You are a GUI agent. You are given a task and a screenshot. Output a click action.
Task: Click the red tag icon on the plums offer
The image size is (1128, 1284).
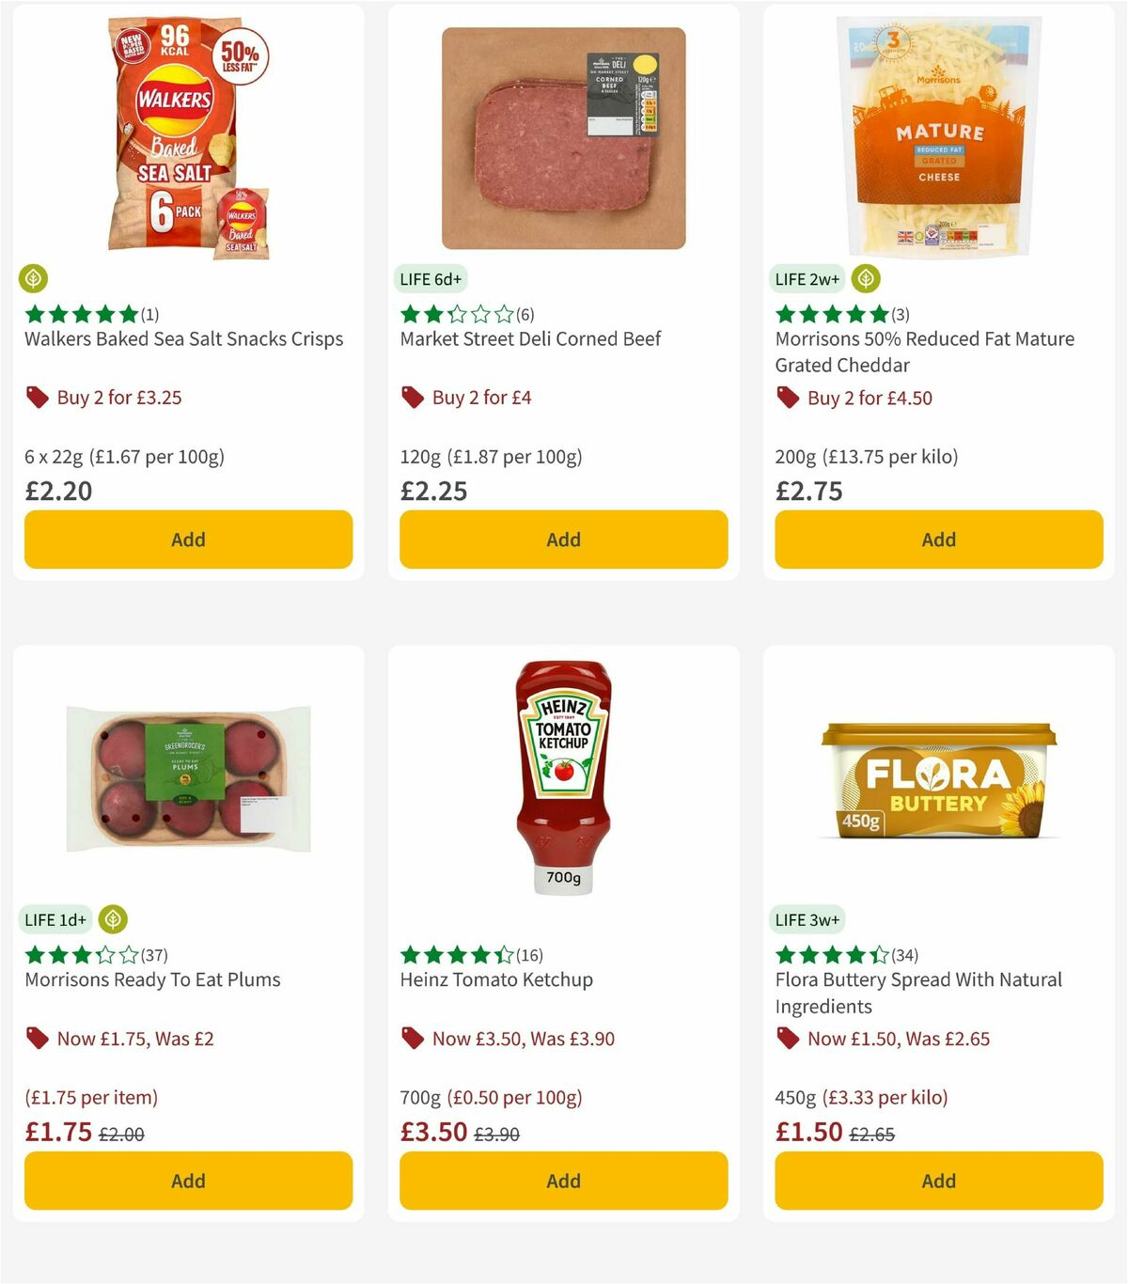point(37,1039)
